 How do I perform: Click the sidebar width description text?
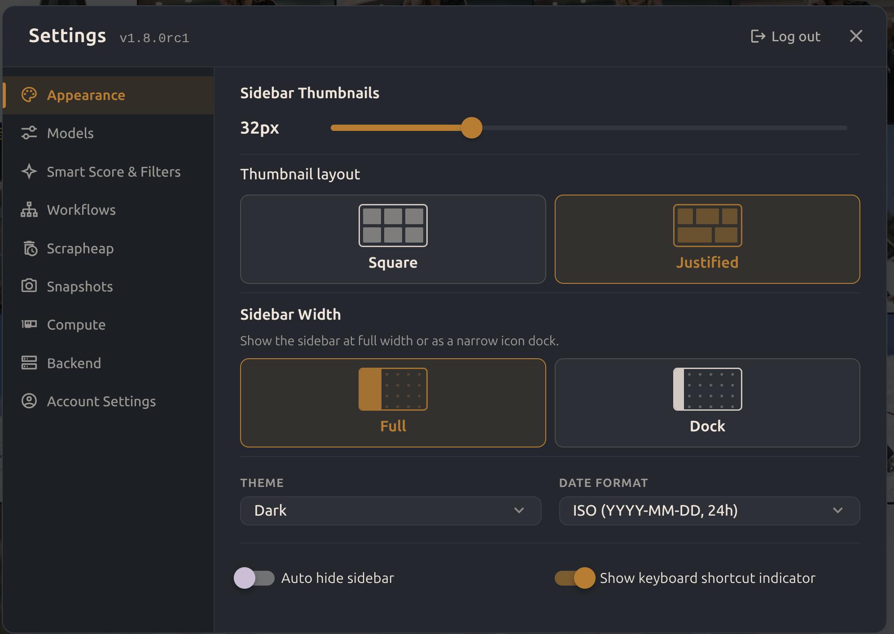399,341
